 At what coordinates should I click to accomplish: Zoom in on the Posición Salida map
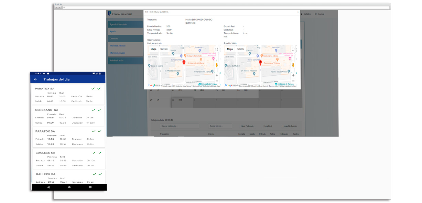(x=293, y=75)
